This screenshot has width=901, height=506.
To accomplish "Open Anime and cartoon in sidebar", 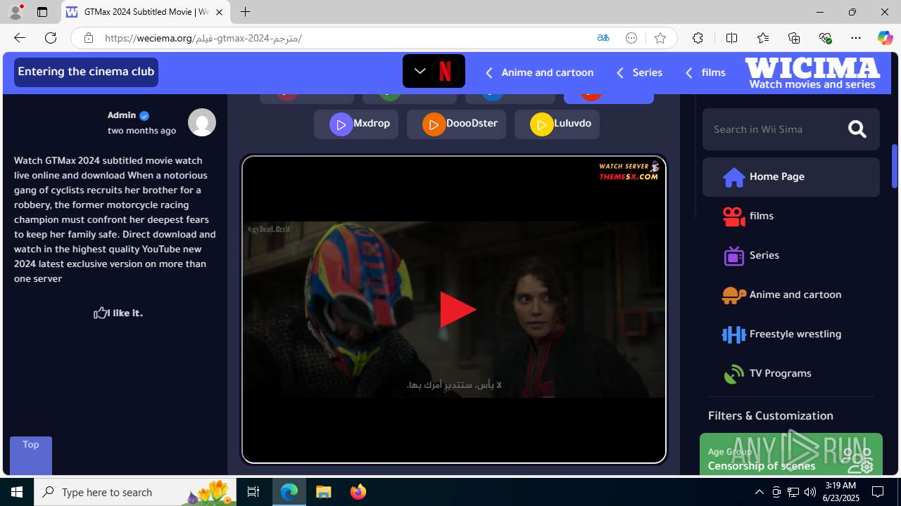I will [790, 294].
